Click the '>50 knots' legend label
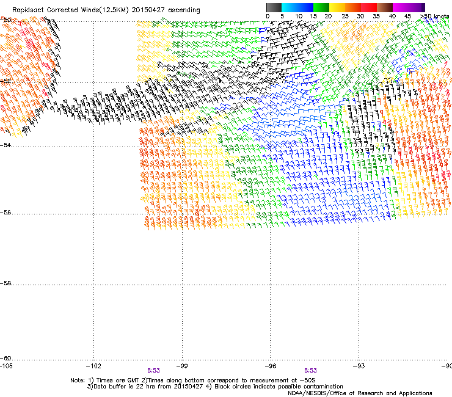Image resolution: width=452 pixels, height=397 pixels. 434,16
